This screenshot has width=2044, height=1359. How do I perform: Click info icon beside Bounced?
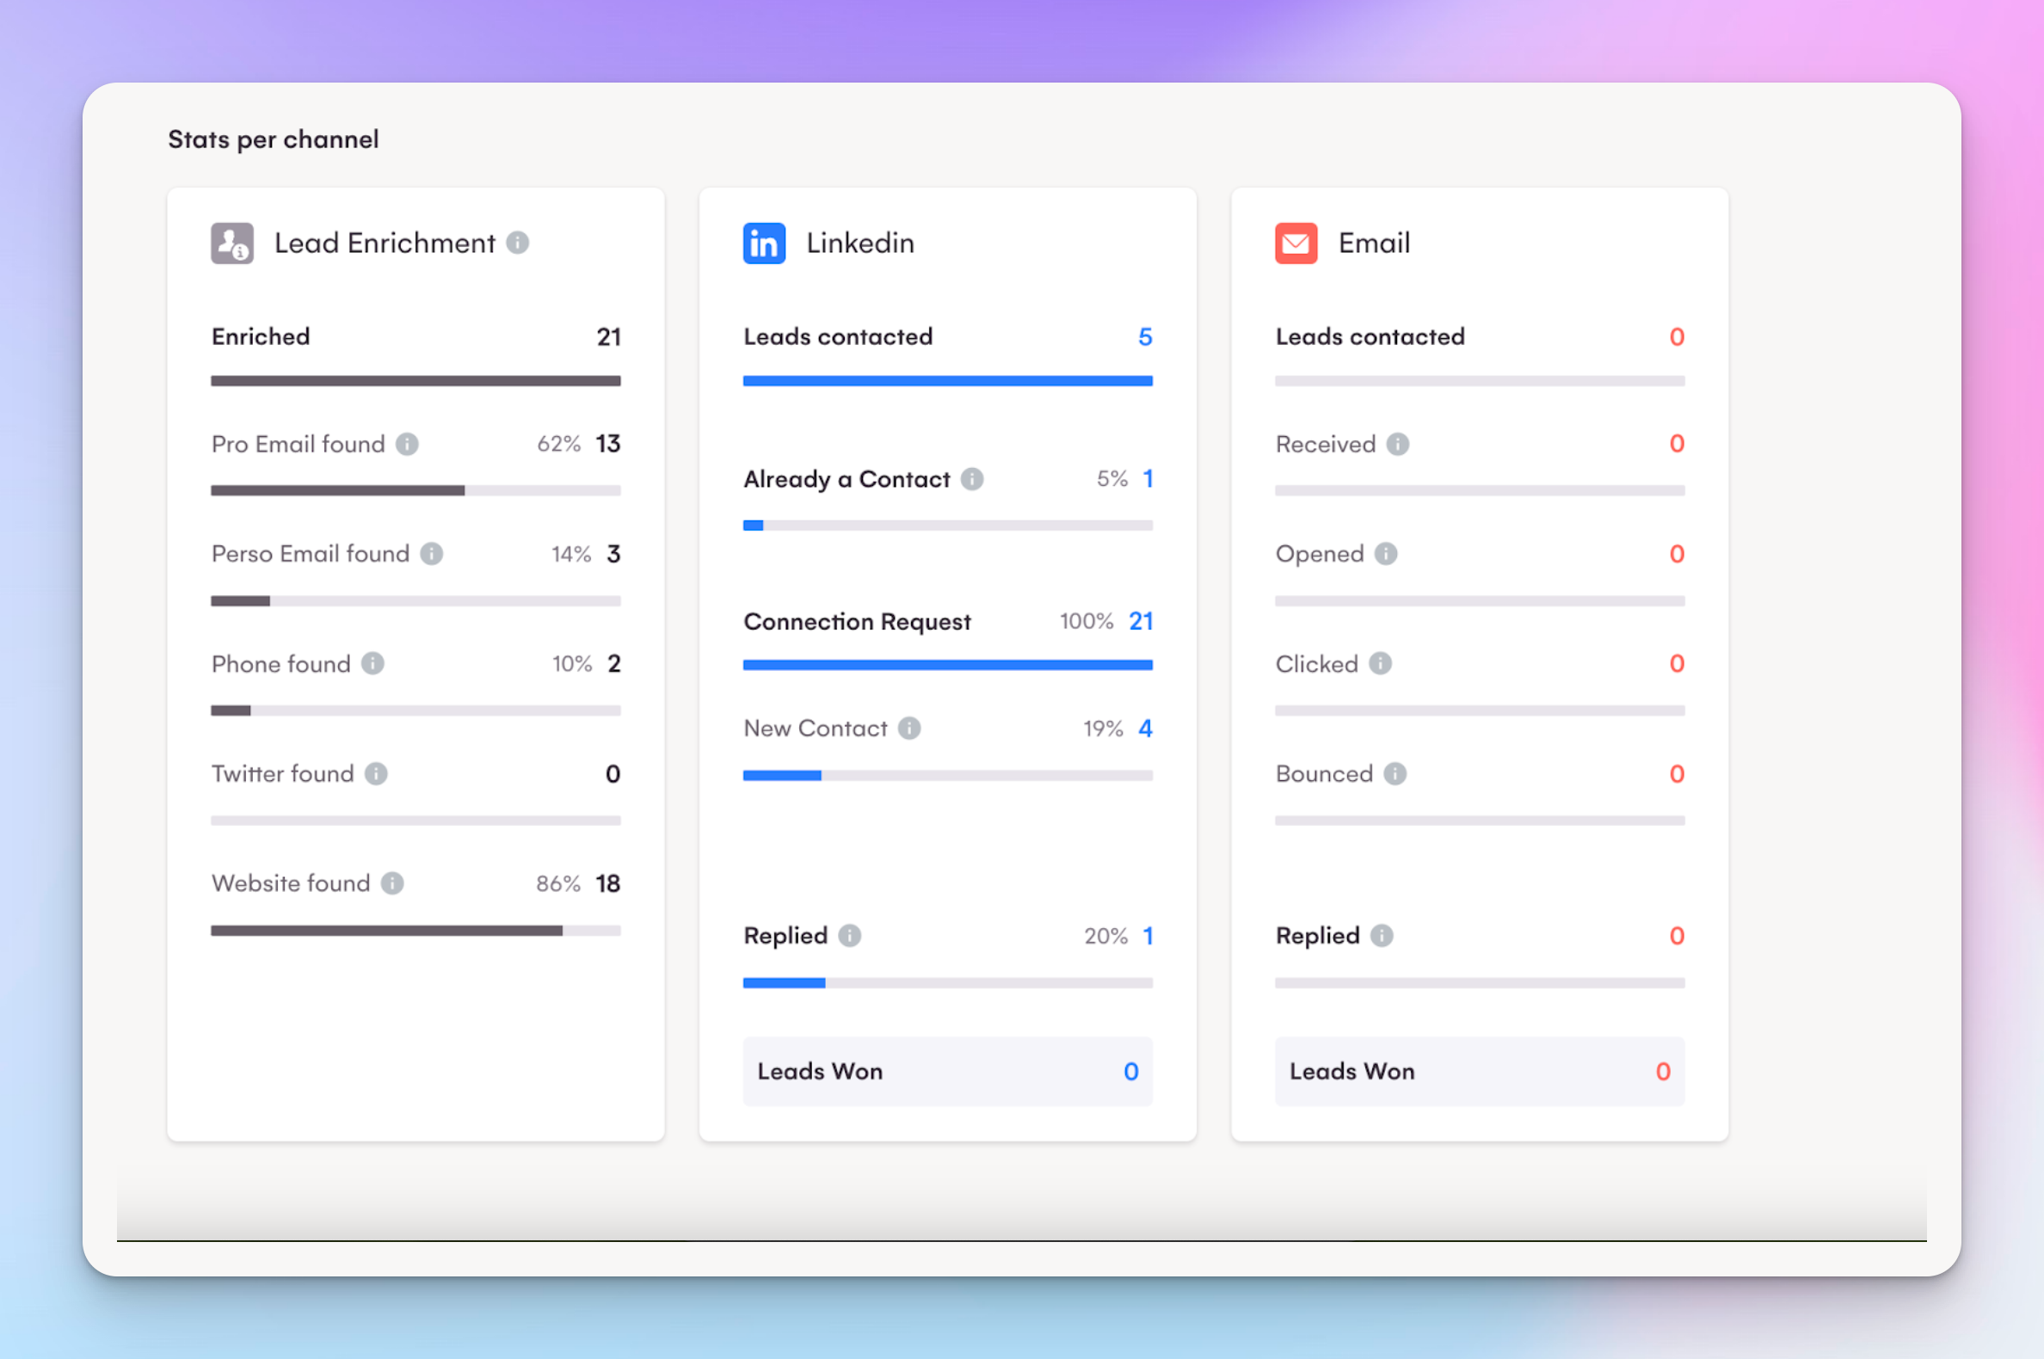(1394, 773)
